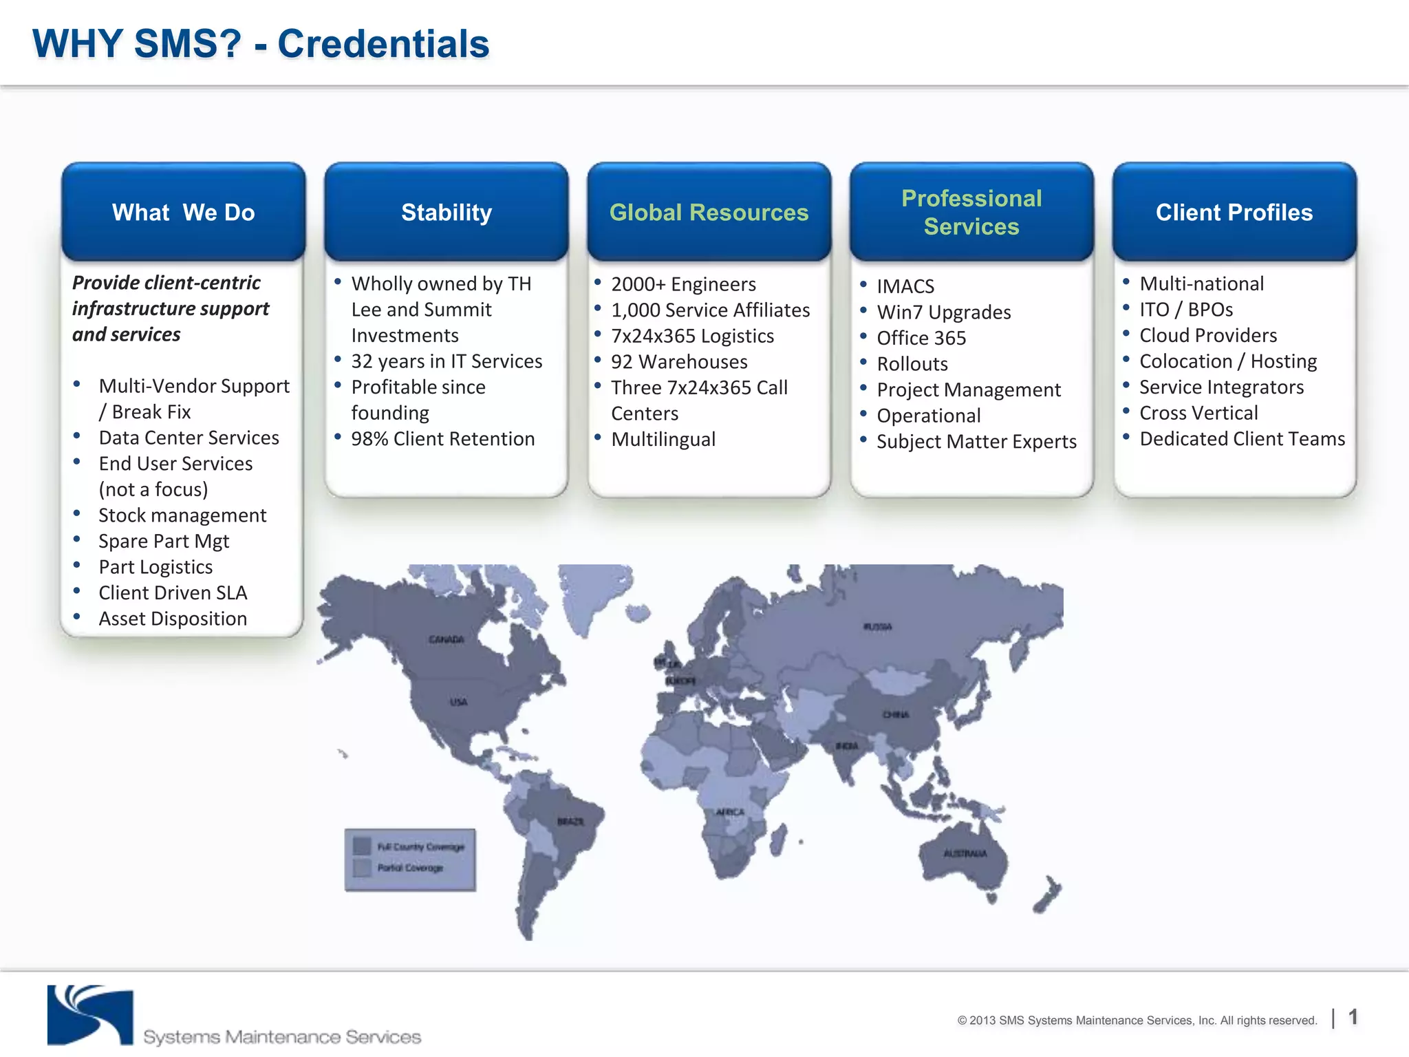Select the What We Do header

(x=183, y=212)
